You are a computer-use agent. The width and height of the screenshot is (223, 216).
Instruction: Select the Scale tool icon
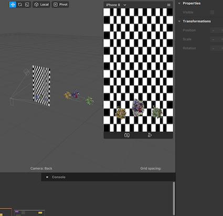pyautogui.click(x=27, y=5)
